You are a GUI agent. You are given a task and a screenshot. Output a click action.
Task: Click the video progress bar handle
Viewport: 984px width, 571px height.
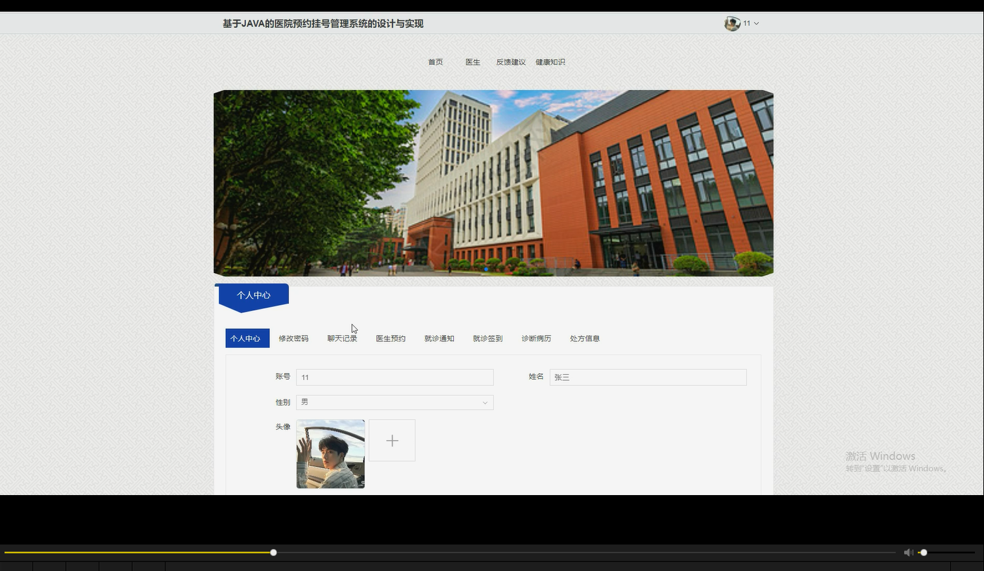273,552
